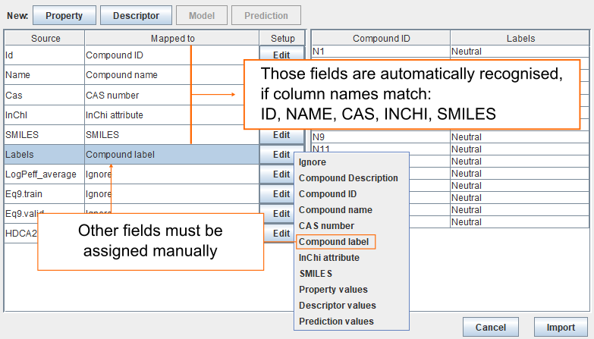The height and width of the screenshot is (339, 594).
Task: Cancel the import dialog
Action: [491, 328]
